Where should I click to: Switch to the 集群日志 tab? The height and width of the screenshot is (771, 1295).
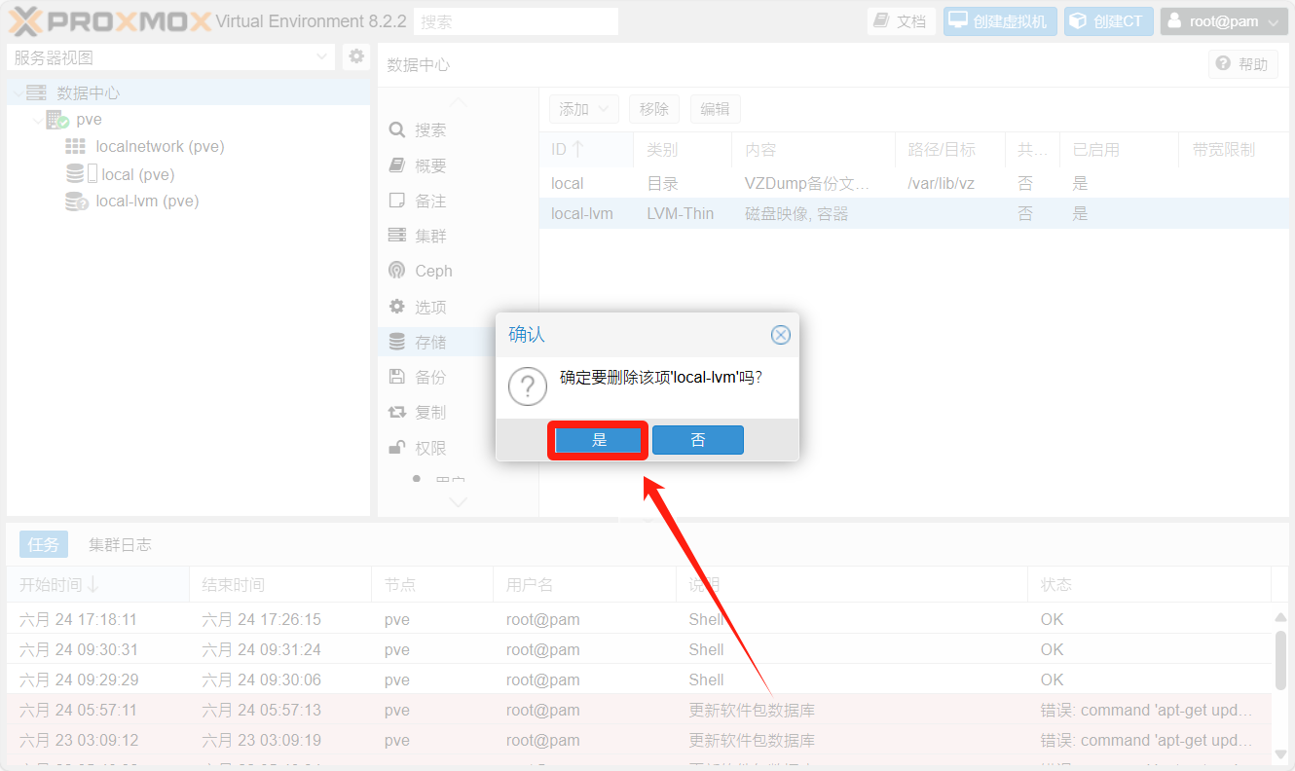click(120, 544)
